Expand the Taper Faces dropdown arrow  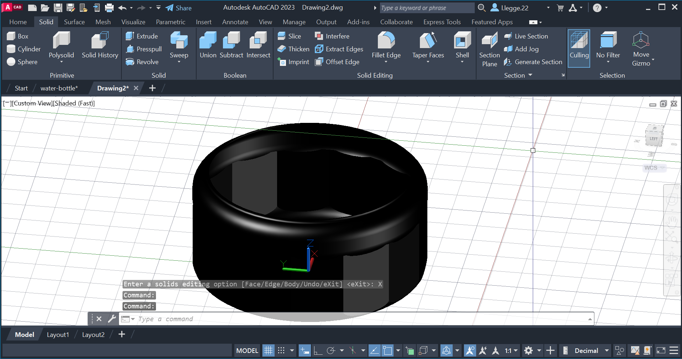(428, 62)
